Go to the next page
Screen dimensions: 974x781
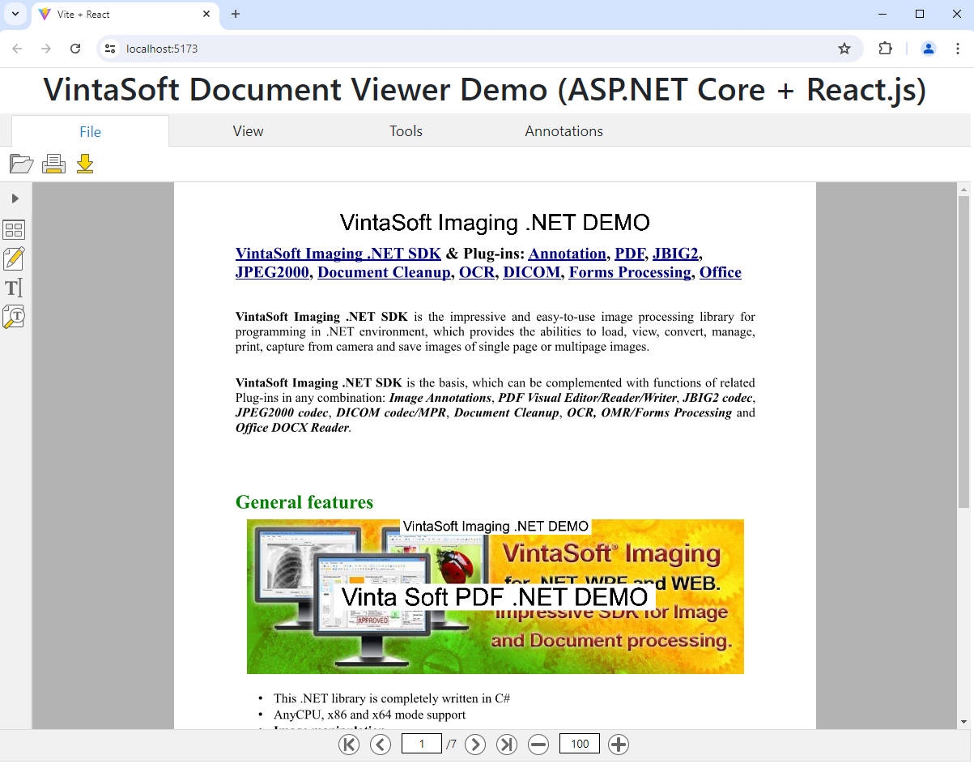[475, 745]
